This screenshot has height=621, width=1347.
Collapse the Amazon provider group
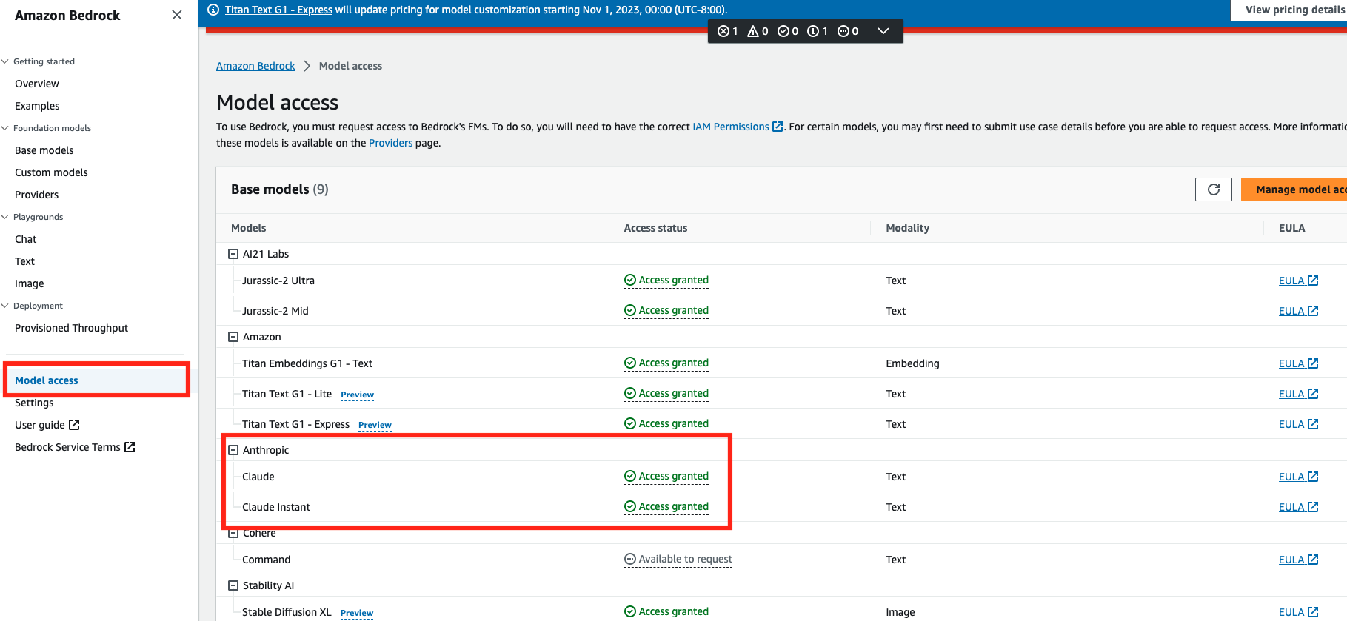pyautogui.click(x=233, y=337)
